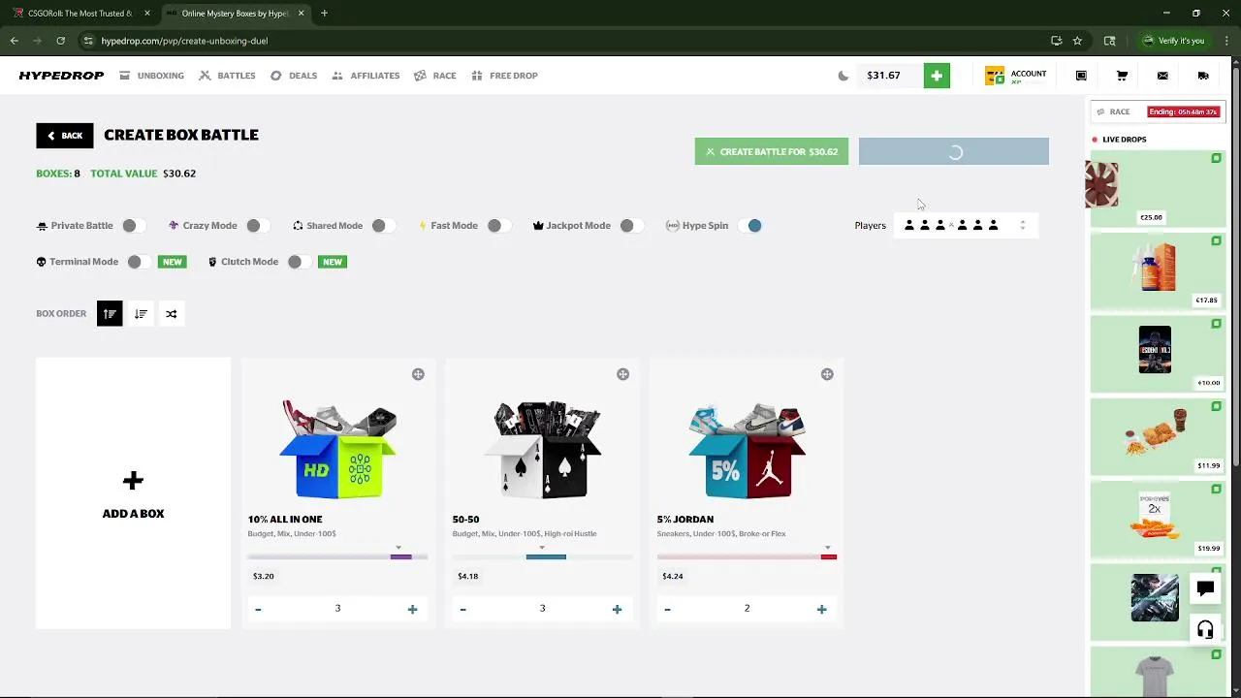Increase 10% All In One quantity
1241x698 pixels.
pos(412,609)
